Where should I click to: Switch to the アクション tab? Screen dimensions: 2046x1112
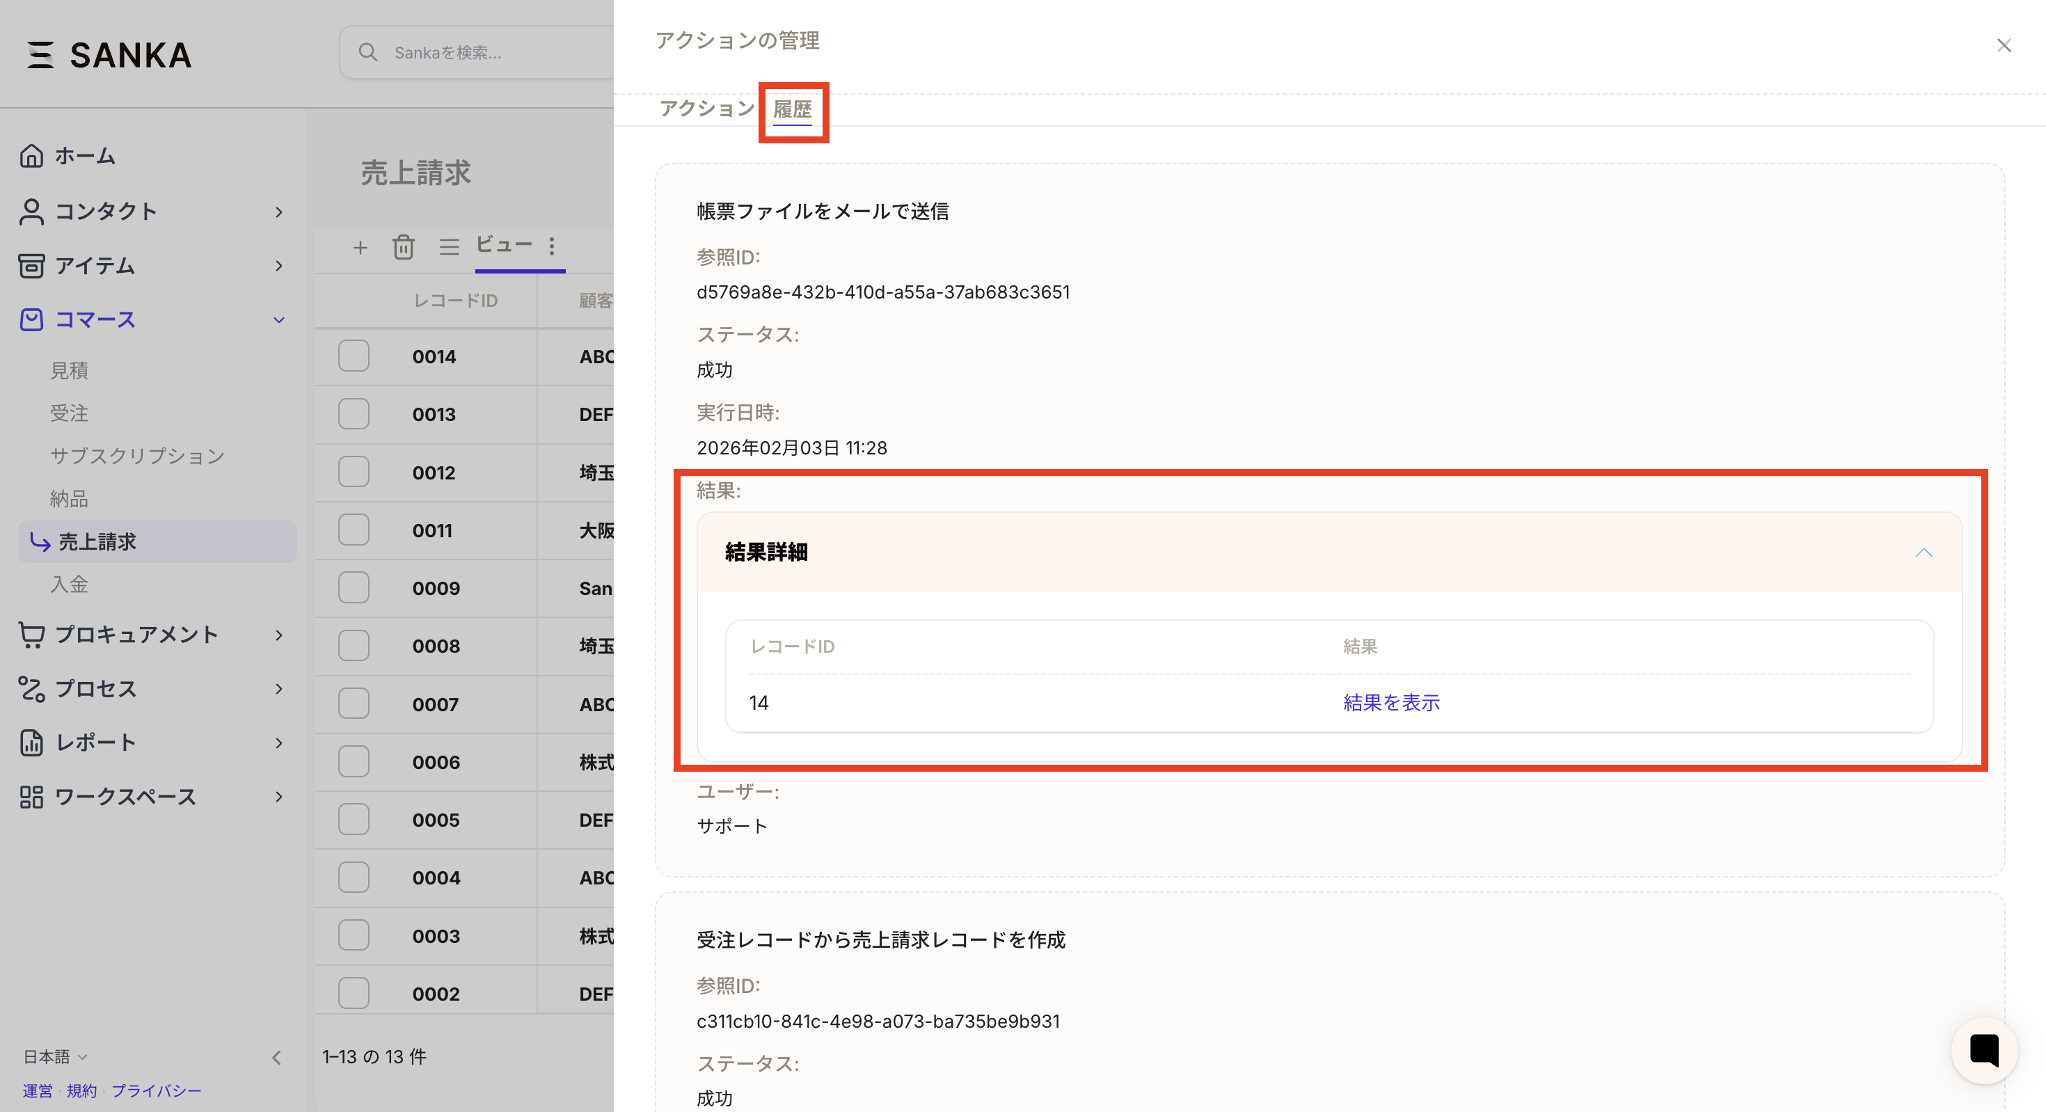(x=705, y=109)
